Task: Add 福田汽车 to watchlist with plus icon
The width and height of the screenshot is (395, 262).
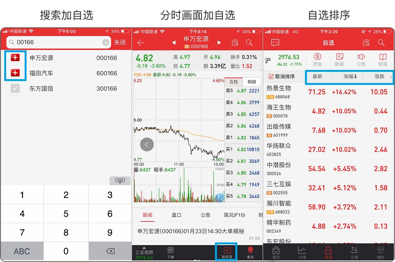Action: click(x=15, y=73)
